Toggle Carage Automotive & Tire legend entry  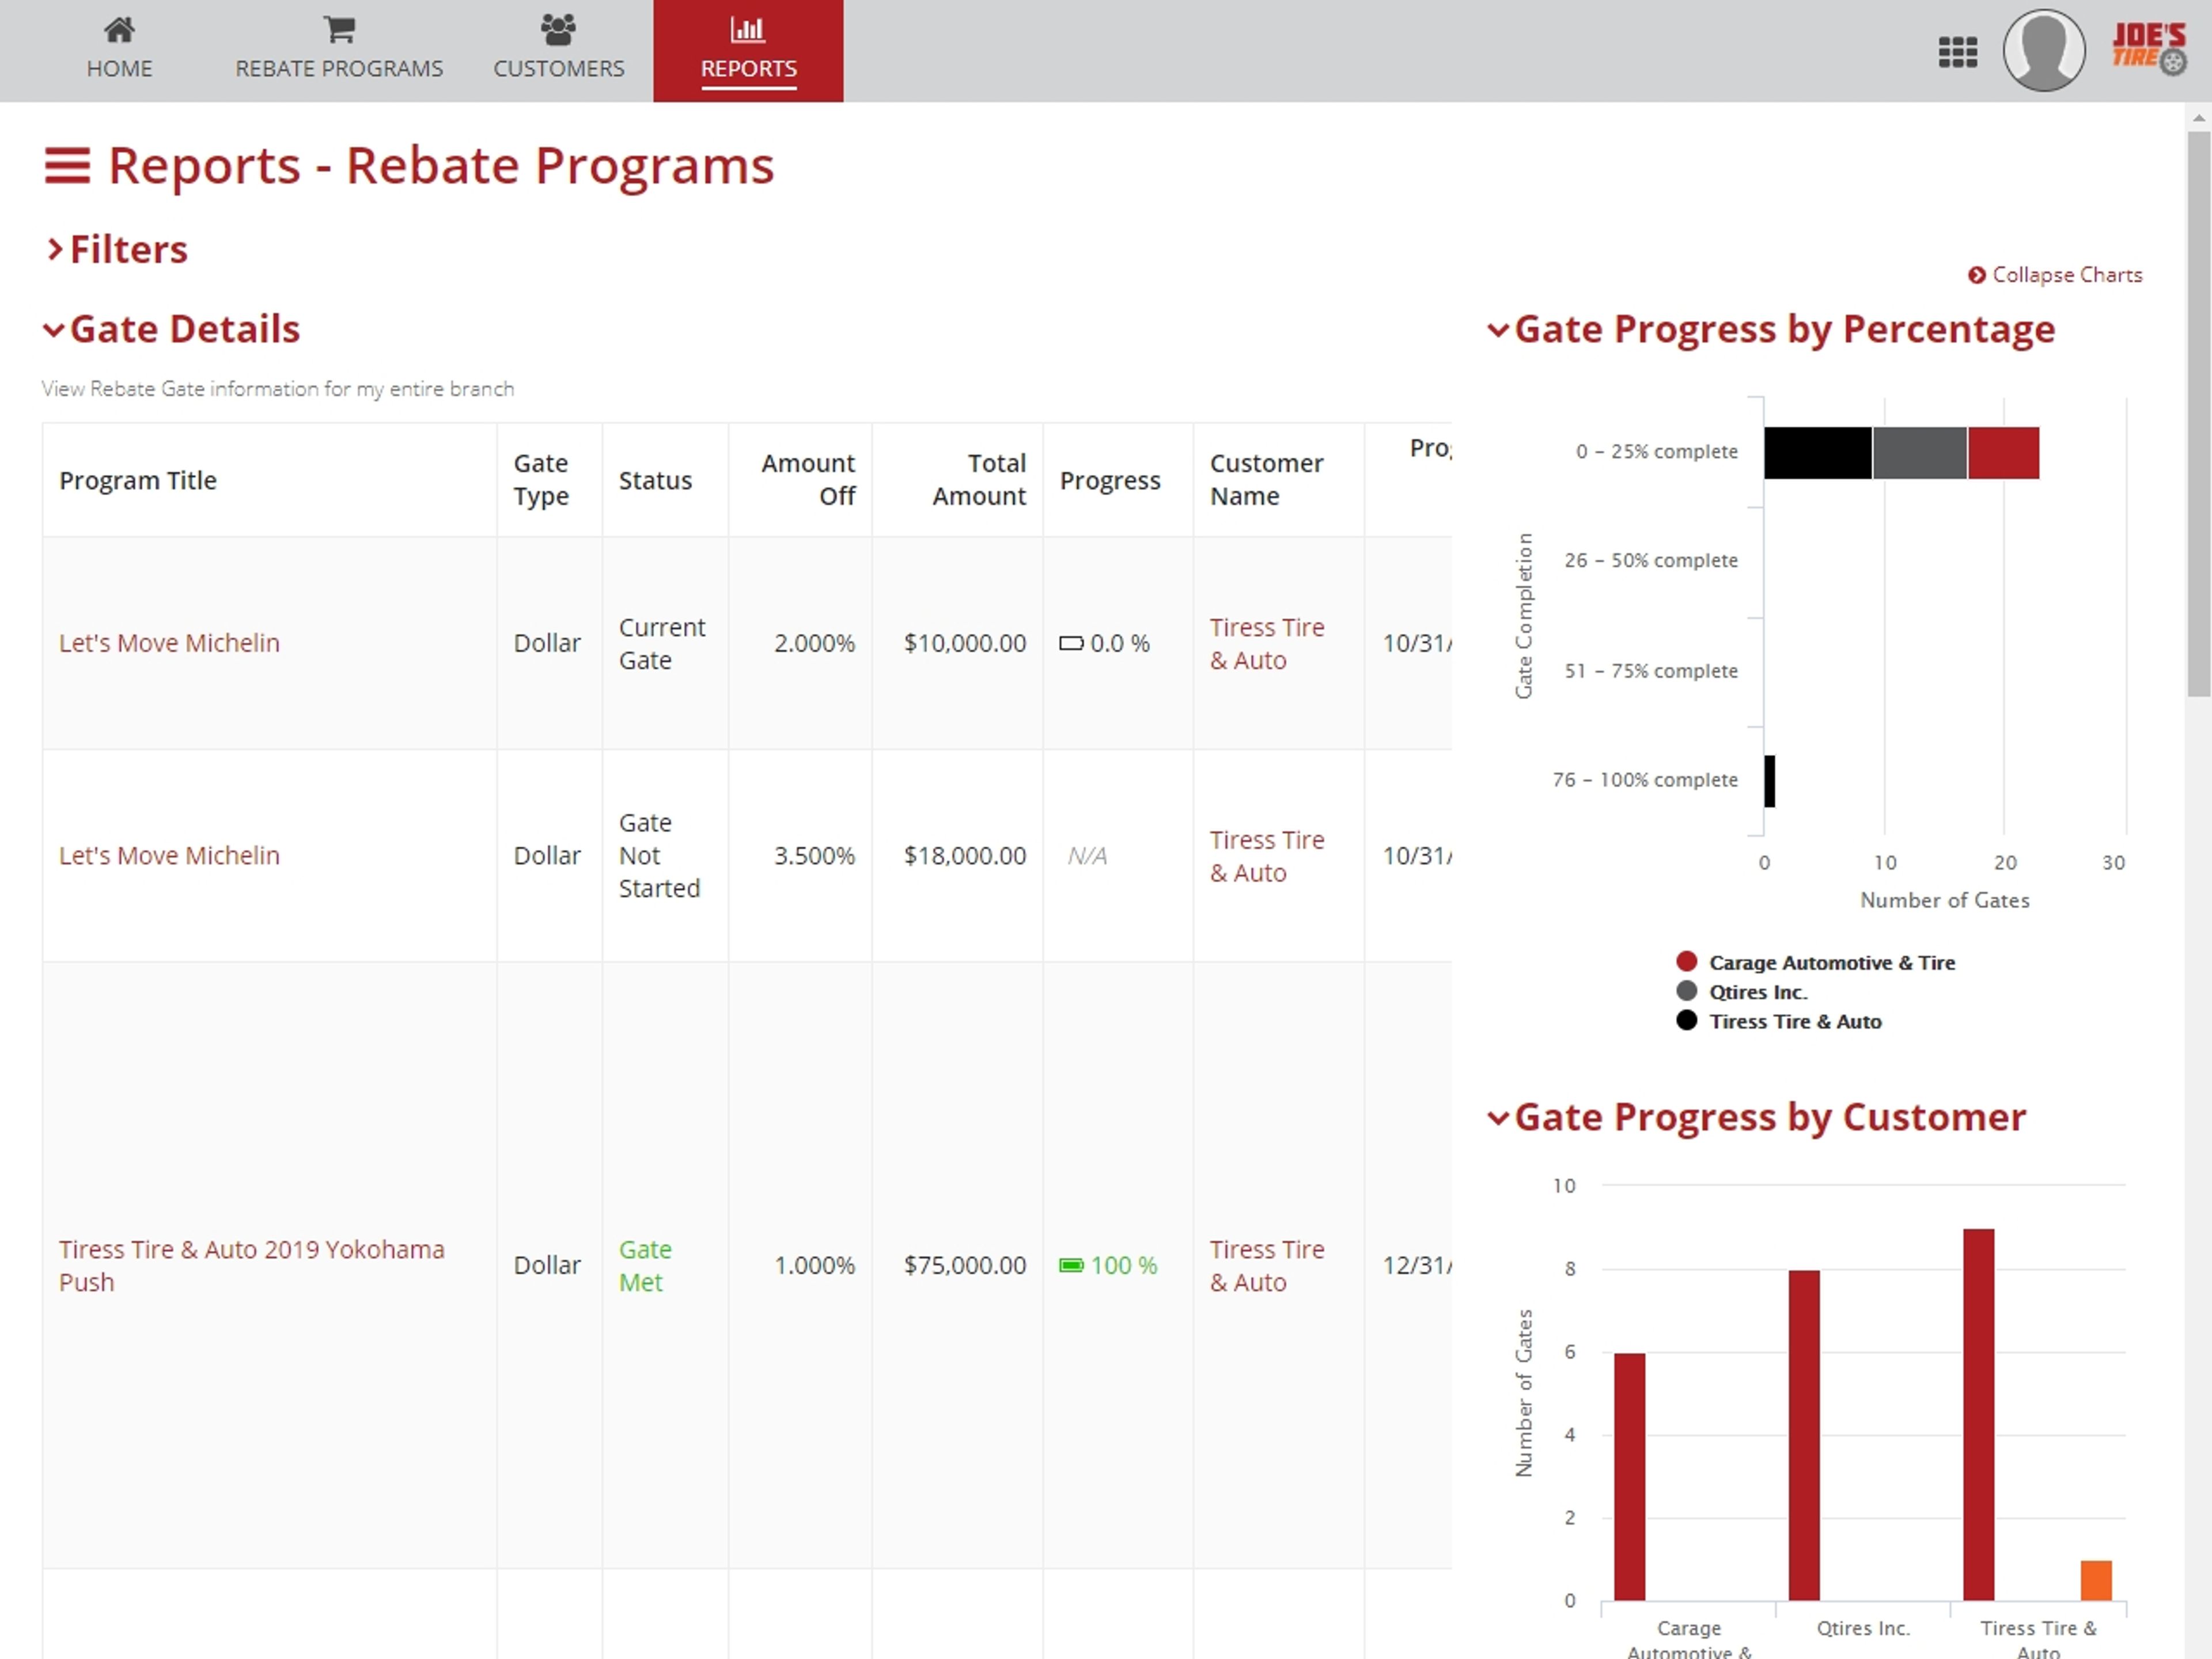click(x=1816, y=962)
